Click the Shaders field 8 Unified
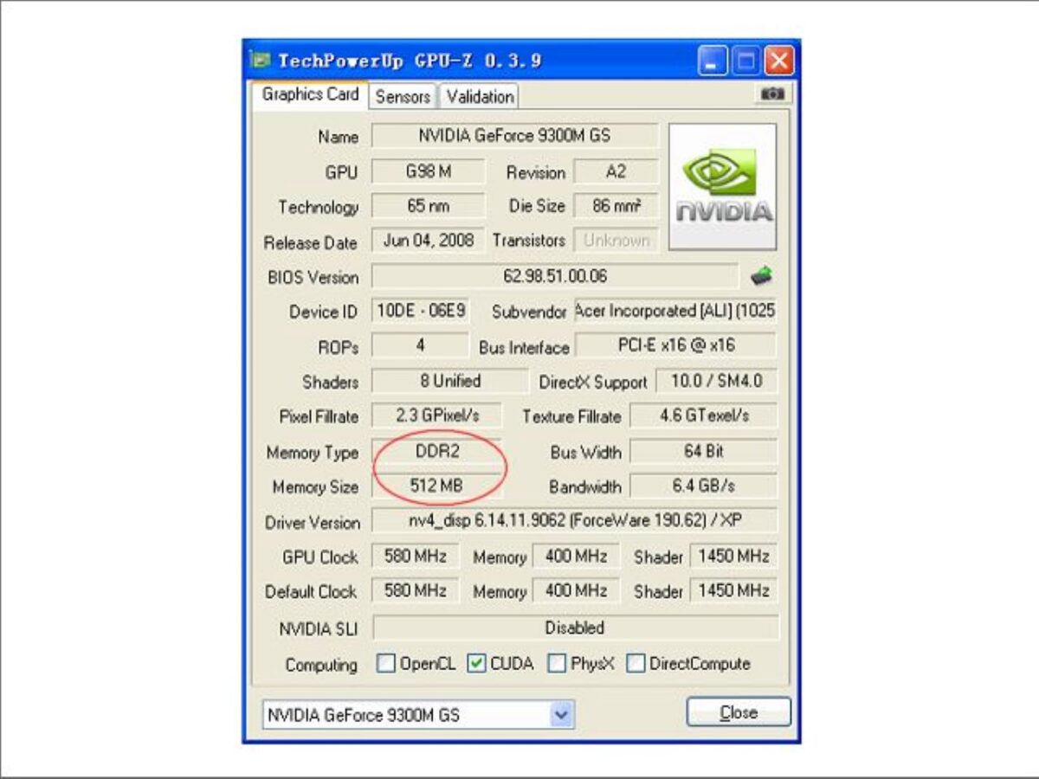 click(449, 381)
